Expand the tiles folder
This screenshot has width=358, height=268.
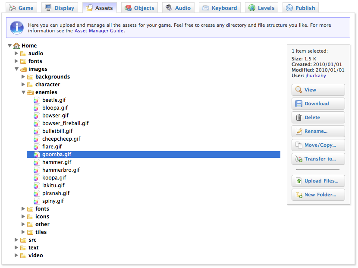(24, 232)
